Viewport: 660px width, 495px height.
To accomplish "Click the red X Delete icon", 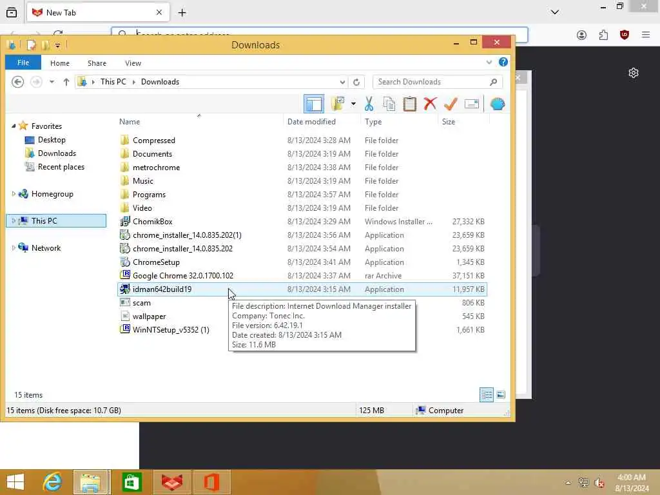I will tap(430, 104).
